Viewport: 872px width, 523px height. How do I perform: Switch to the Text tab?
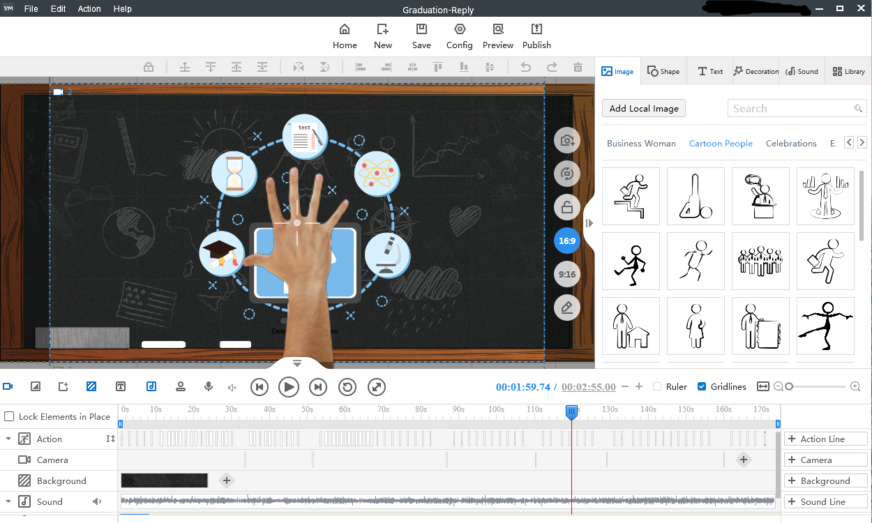[x=710, y=71]
